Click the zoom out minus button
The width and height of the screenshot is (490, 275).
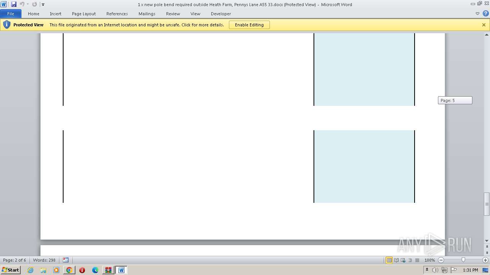441,260
